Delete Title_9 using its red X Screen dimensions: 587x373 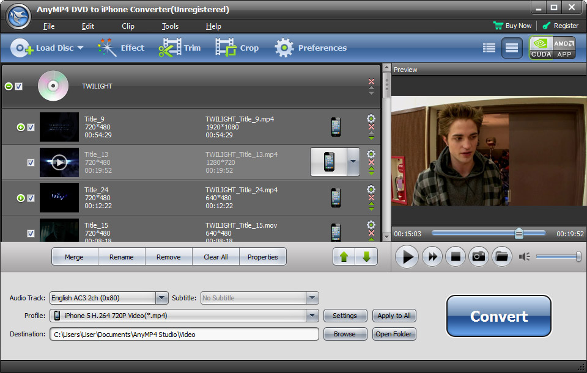[371, 127]
